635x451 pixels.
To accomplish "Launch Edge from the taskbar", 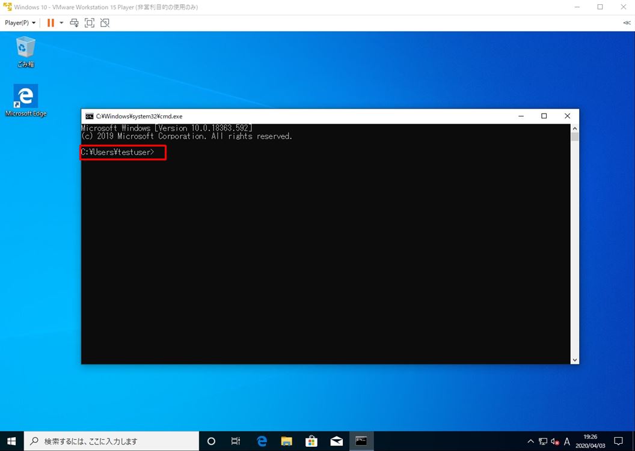I will pyautogui.click(x=262, y=441).
